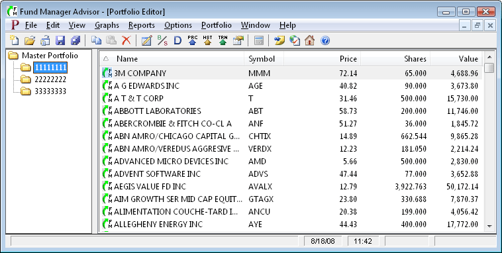Sort by the Name column header
The height and width of the screenshot is (253, 502).
178,59
